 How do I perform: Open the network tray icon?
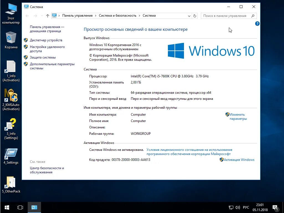[x=231, y=207]
